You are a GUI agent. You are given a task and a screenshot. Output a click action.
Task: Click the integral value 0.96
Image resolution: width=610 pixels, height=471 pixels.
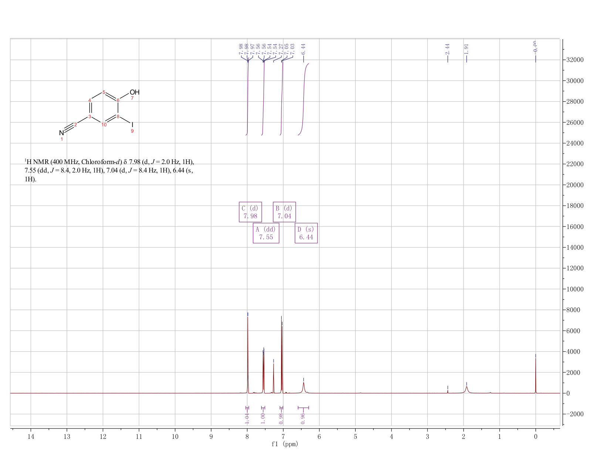point(303,419)
